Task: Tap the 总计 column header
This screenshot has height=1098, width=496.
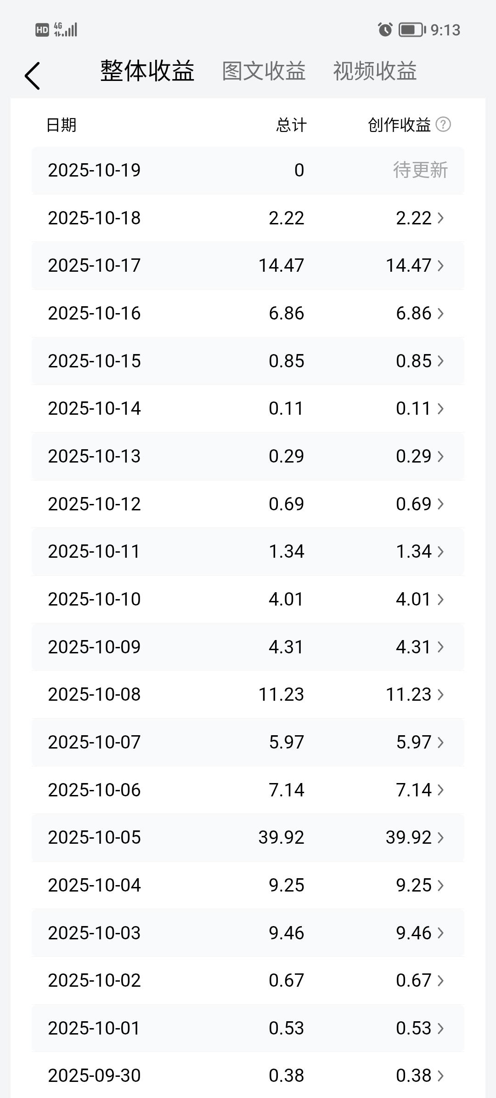Action: (x=291, y=125)
